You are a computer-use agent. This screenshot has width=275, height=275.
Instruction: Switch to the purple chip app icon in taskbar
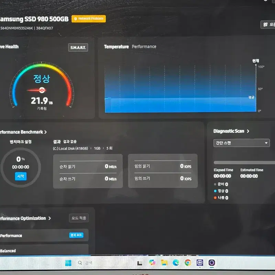[x=200, y=263]
